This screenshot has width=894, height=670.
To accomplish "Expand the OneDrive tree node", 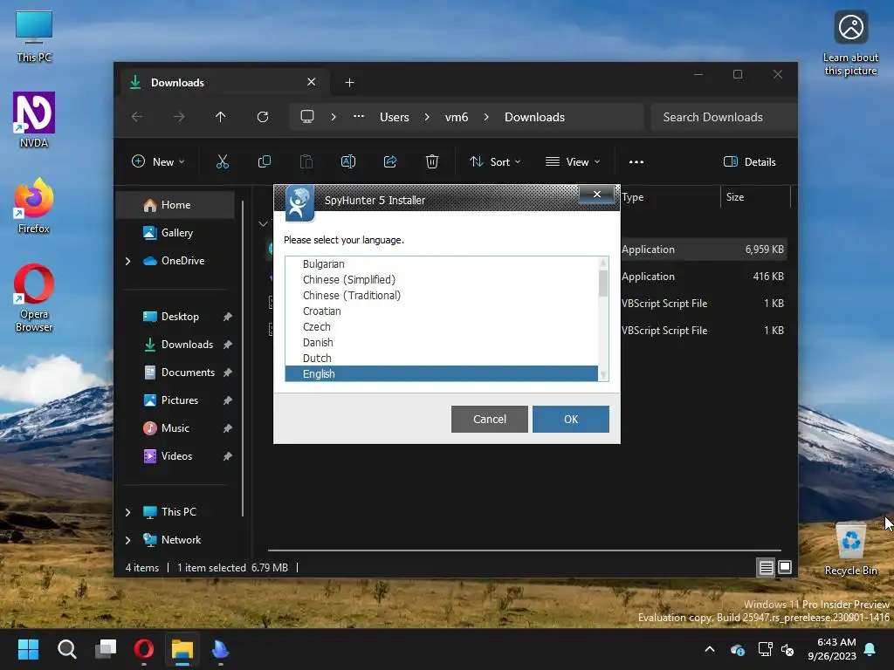I will pyautogui.click(x=127, y=261).
